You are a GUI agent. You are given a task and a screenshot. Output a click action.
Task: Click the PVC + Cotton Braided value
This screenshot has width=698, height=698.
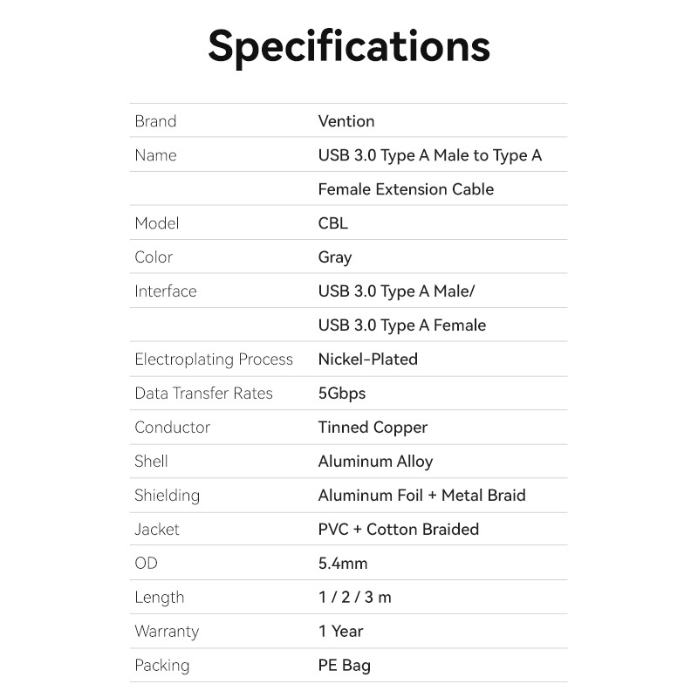398,530
